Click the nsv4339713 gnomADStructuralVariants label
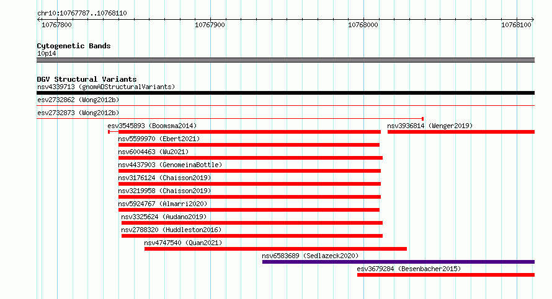552x299 pixels. [106, 87]
